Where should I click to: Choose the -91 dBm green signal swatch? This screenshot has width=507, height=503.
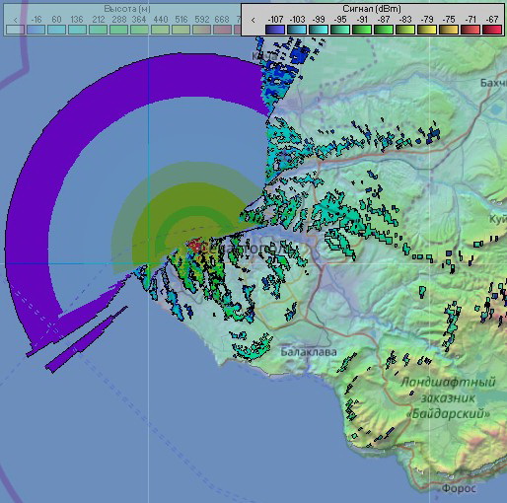pyautogui.click(x=362, y=30)
